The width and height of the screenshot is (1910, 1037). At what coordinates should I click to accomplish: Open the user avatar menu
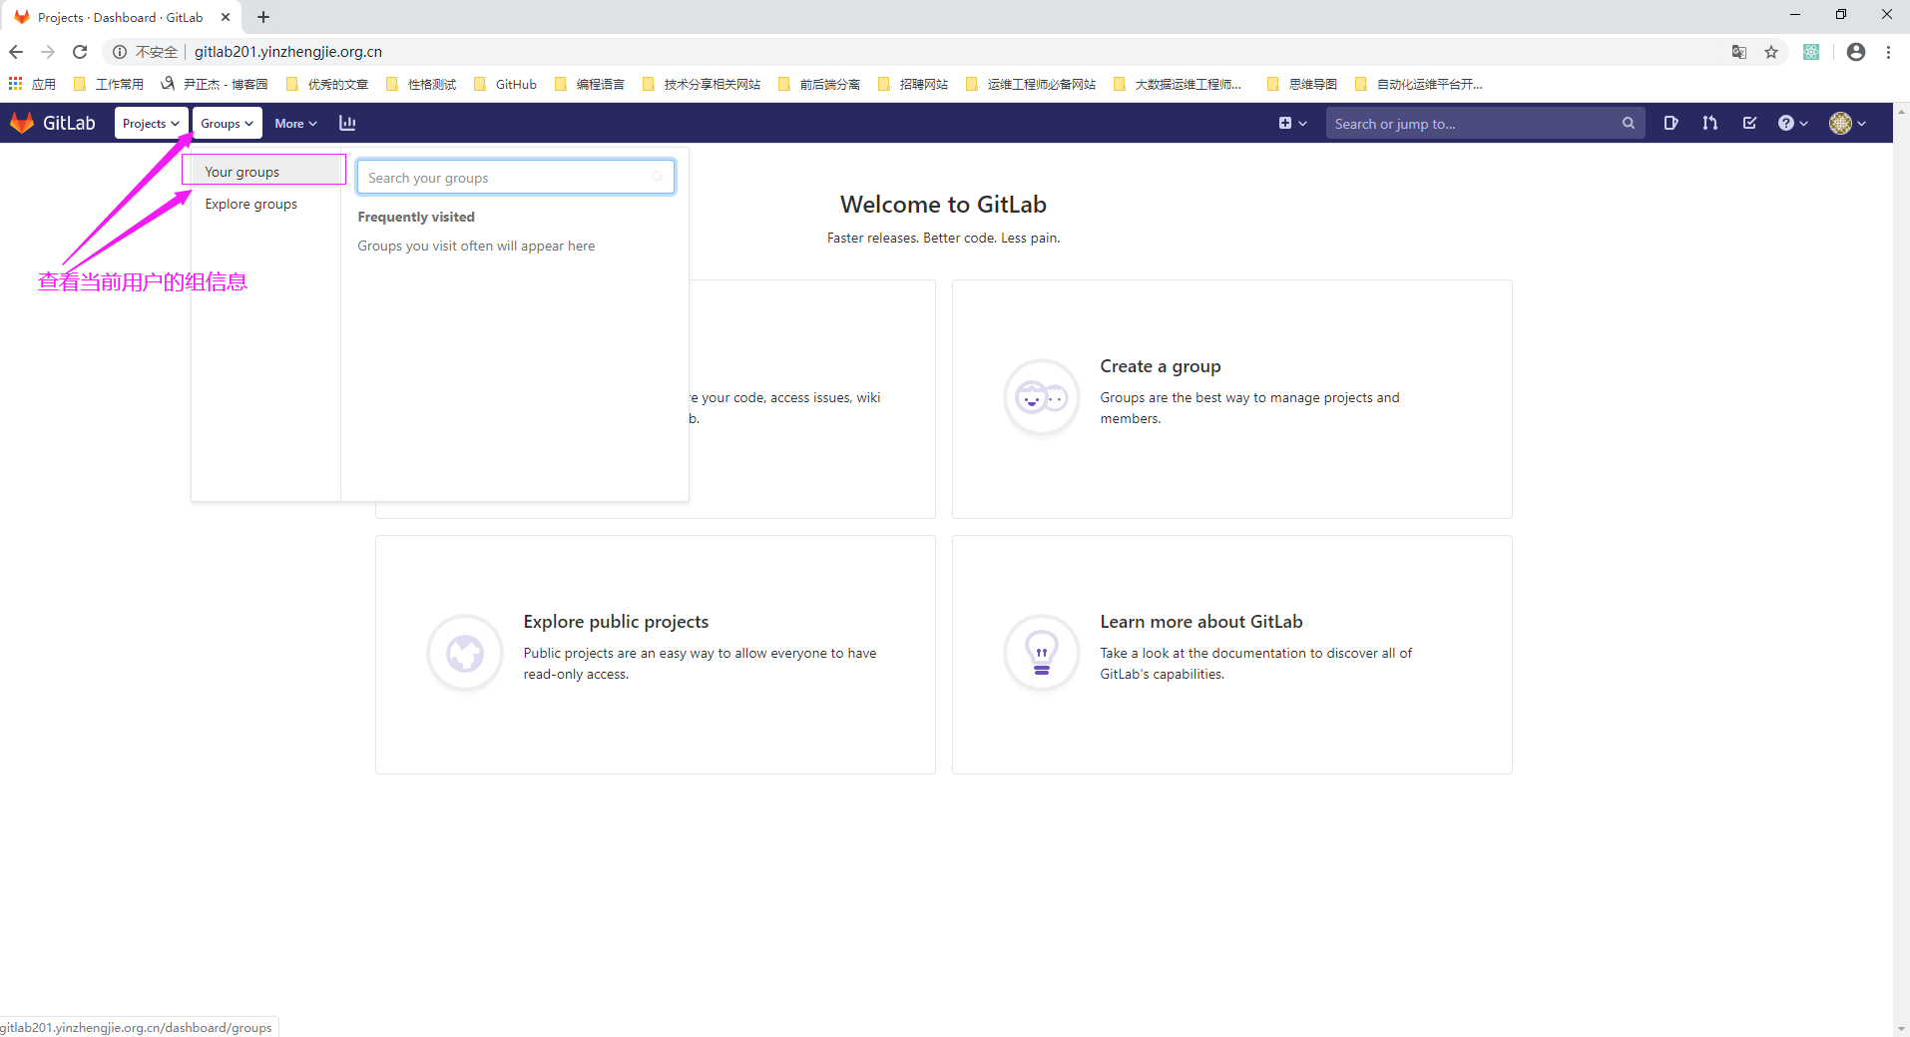[1848, 123]
